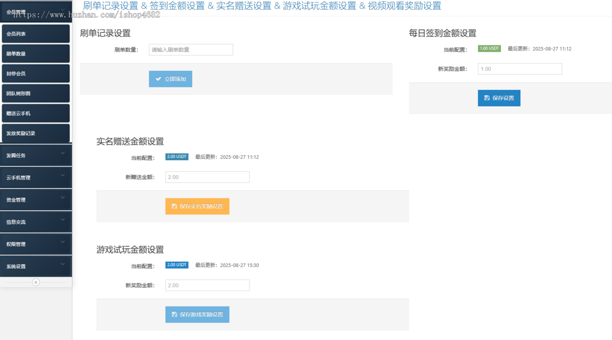
Task: Expand the 权限管理 section
Action: [36, 244]
